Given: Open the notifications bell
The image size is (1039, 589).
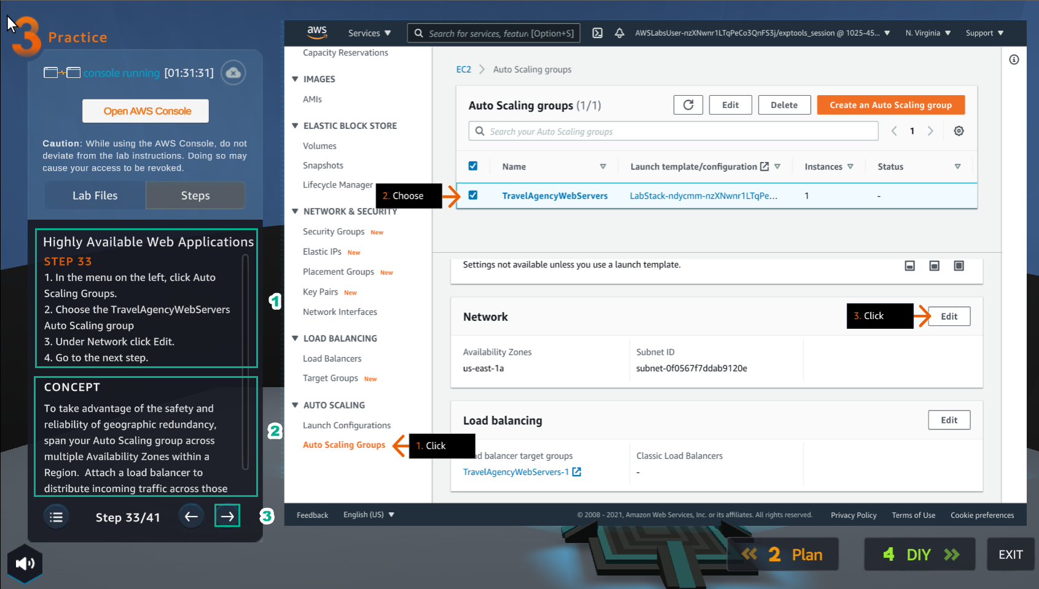Looking at the screenshot, I should [619, 33].
